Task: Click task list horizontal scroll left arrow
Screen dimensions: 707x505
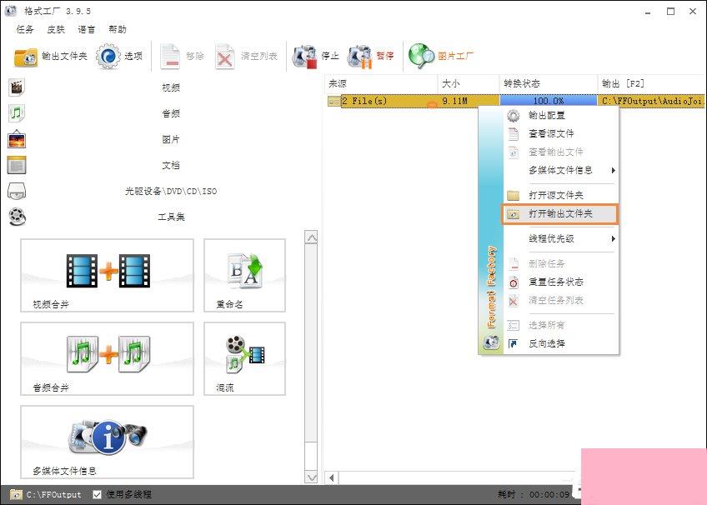Action: (x=332, y=477)
